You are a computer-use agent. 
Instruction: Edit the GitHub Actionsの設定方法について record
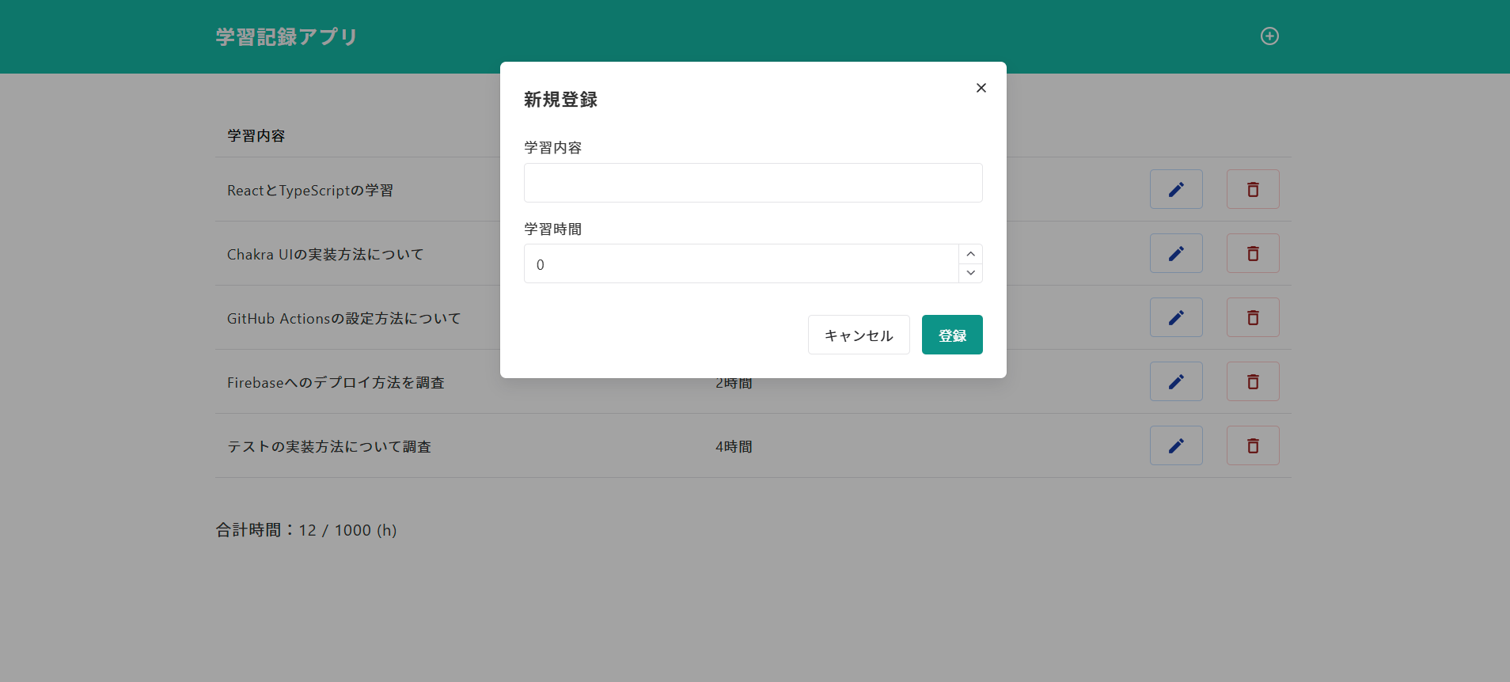pos(1176,317)
